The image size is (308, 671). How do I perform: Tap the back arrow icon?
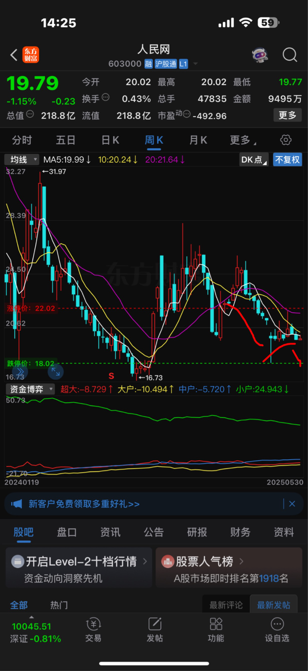point(14,55)
